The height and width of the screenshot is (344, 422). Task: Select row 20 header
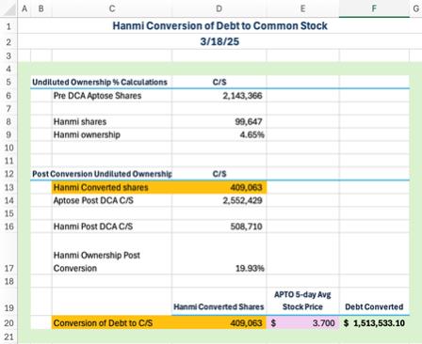click(x=8, y=323)
